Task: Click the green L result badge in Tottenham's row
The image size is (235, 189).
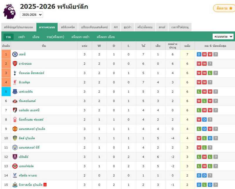Action: [210, 73]
